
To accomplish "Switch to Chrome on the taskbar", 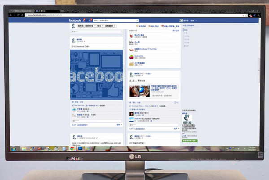I will pos(72,149).
